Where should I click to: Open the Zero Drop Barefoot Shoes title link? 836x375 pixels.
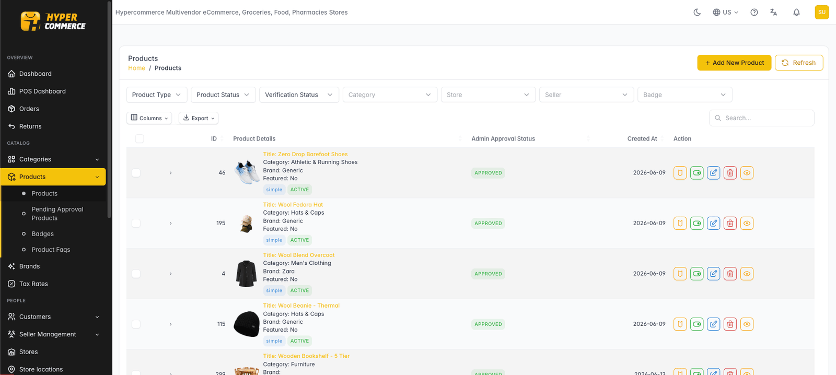[x=305, y=154]
